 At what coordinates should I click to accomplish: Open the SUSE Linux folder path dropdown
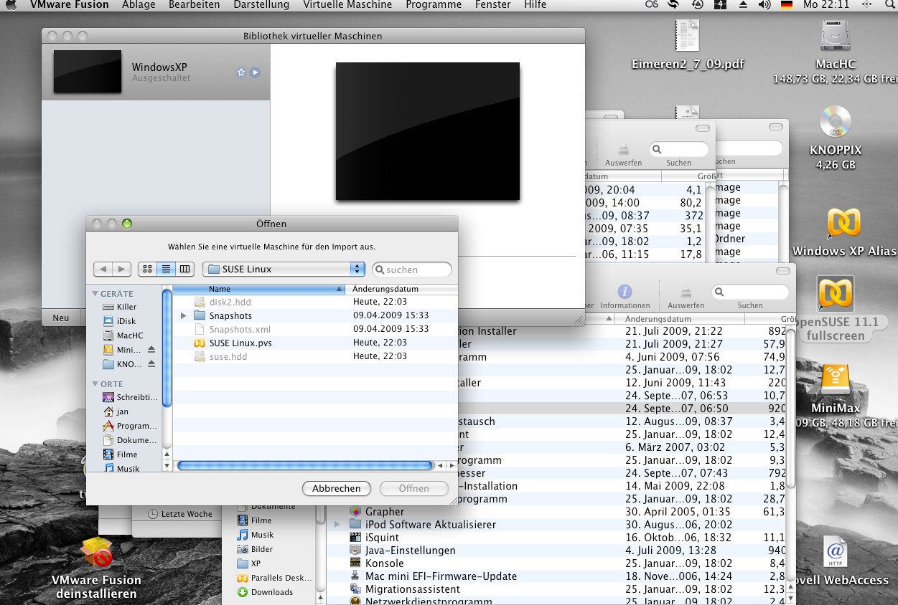[284, 269]
